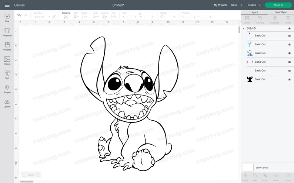Hide the purple ears thumbnail layer
The width and height of the screenshot is (294, 183).
290,62
